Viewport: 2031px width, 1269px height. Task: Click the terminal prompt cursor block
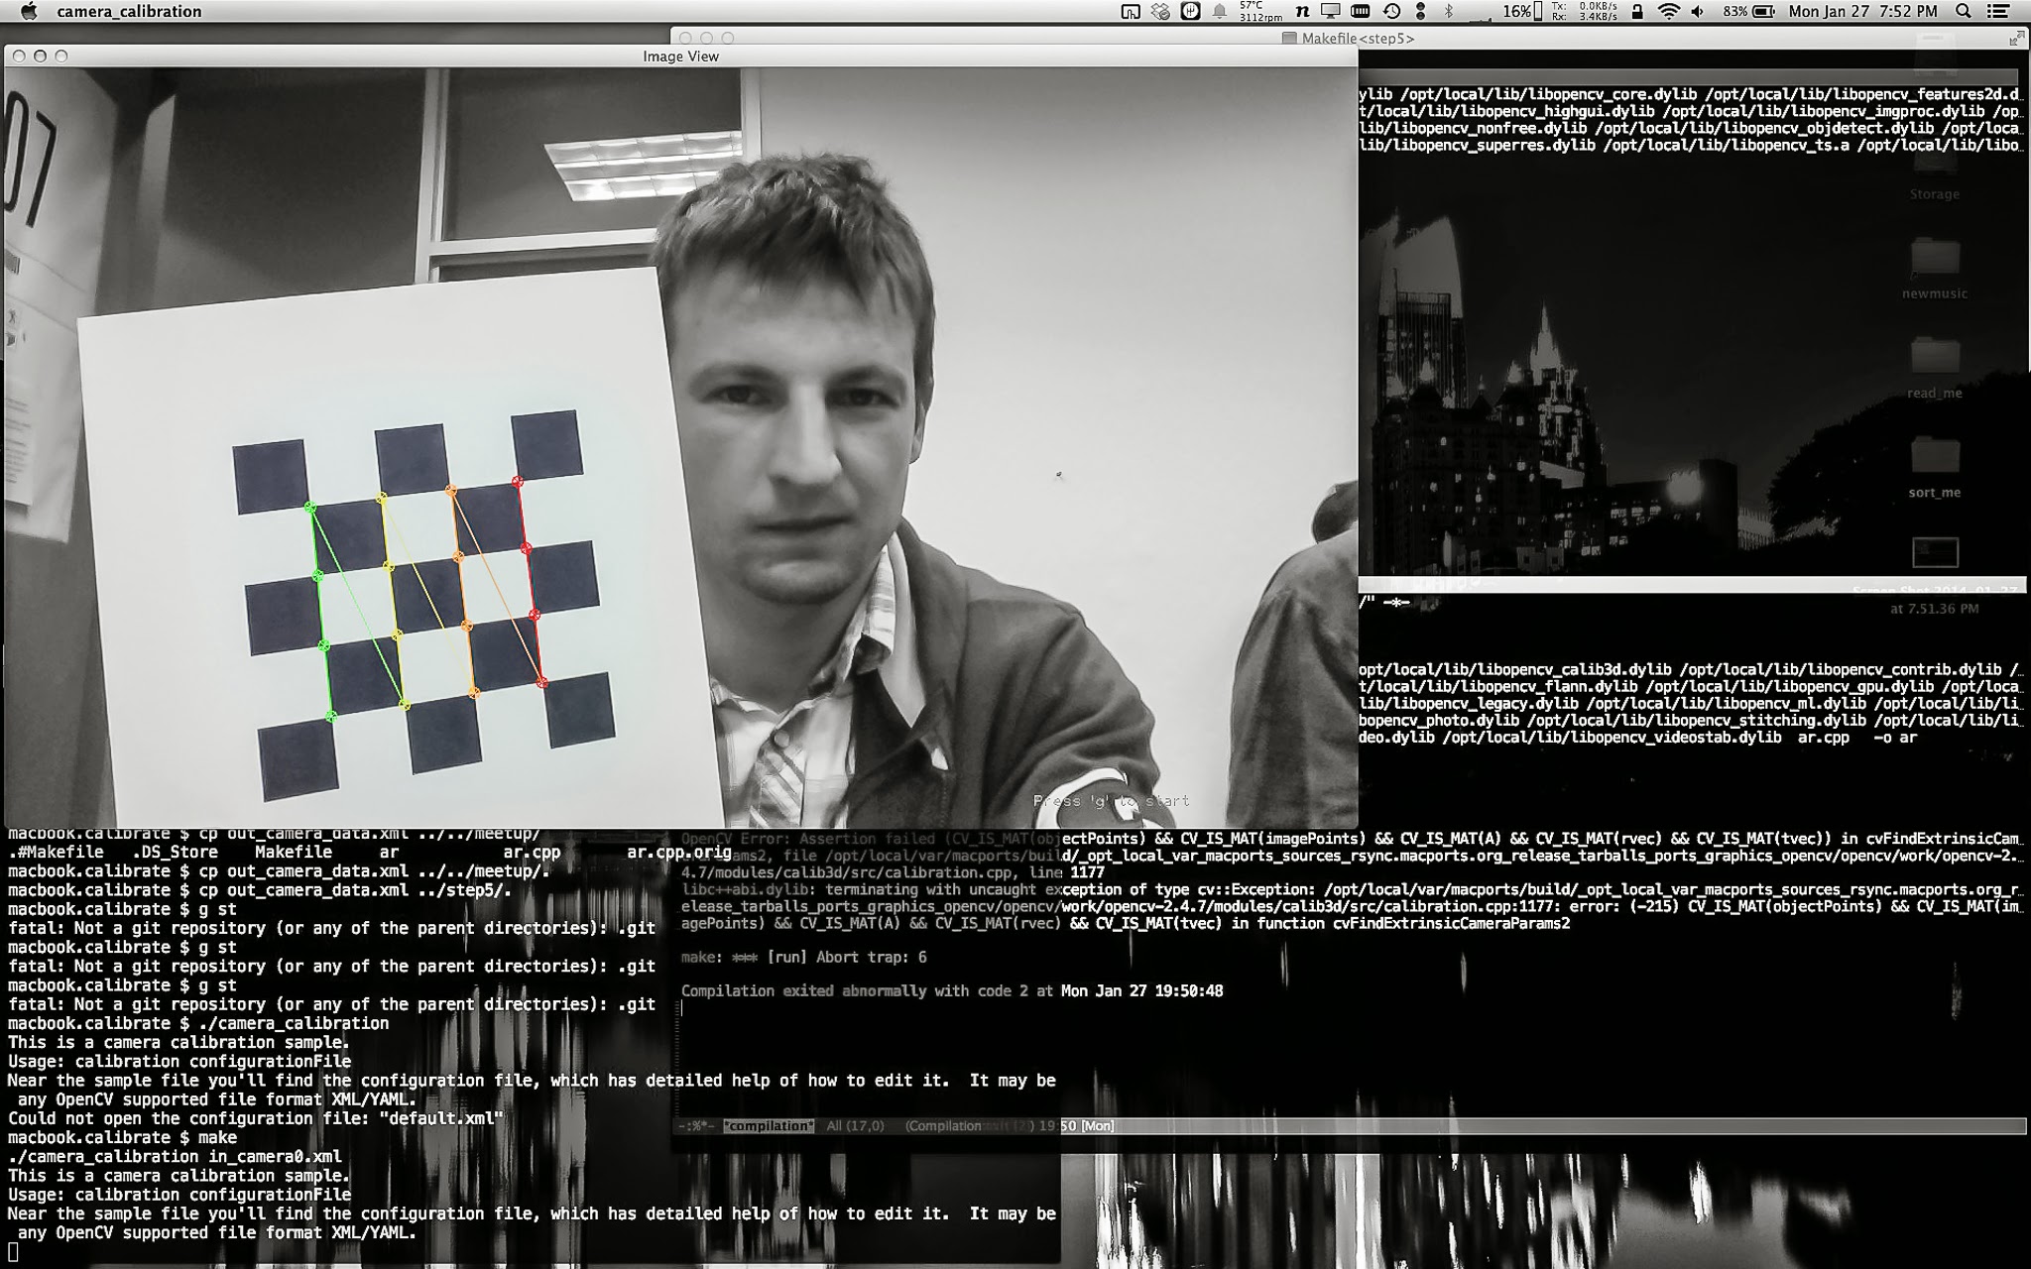(x=13, y=1252)
